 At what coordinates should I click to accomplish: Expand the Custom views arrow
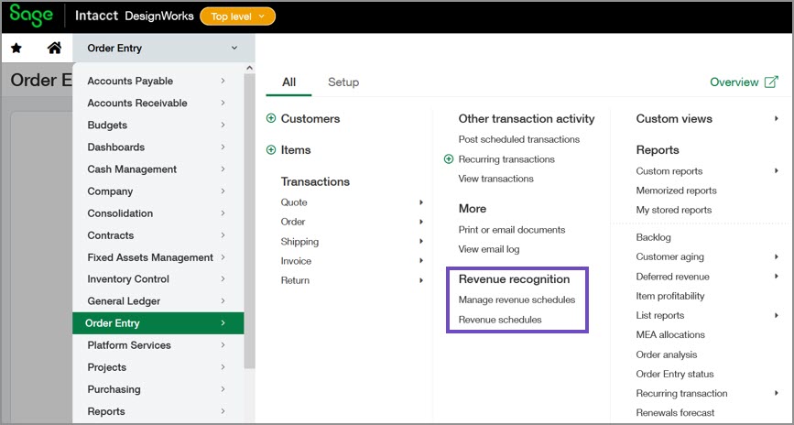[x=777, y=118]
